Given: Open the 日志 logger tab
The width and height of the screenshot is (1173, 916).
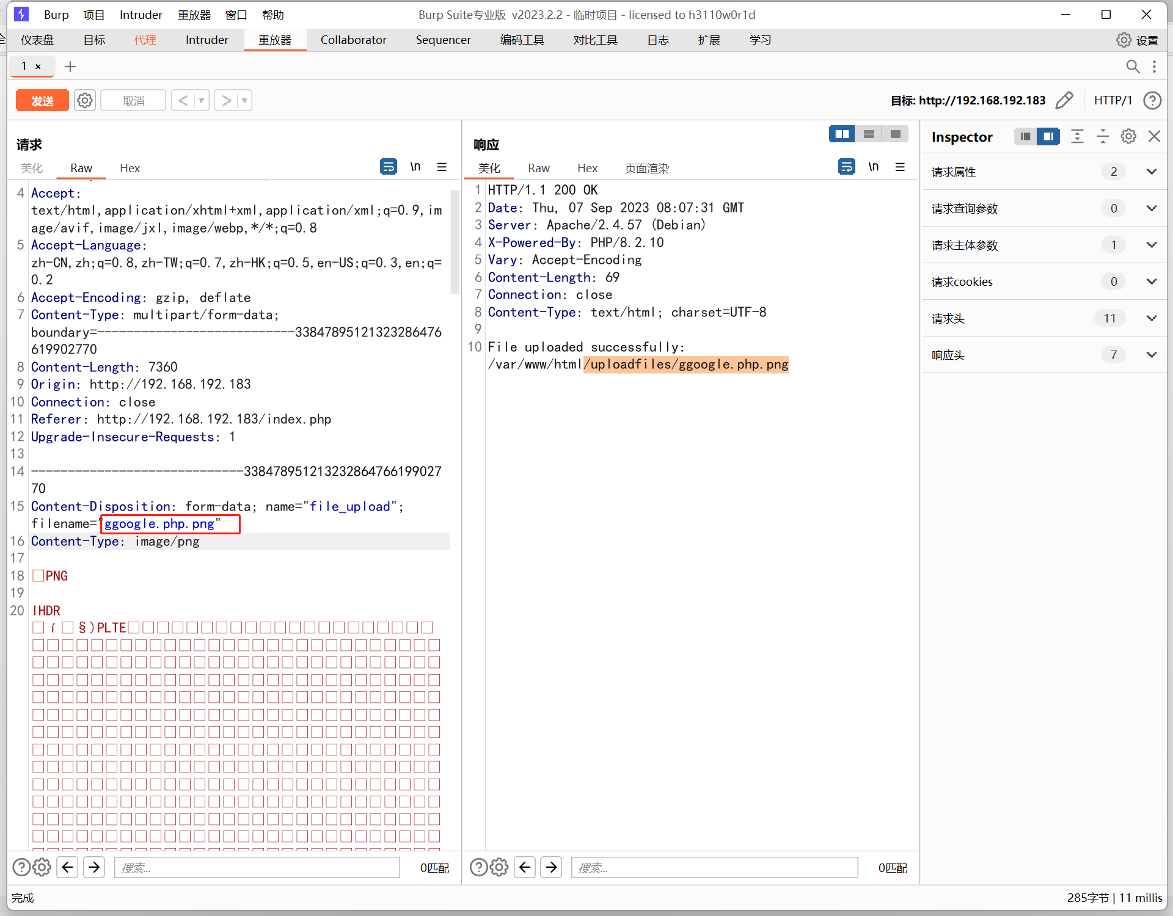Looking at the screenshot, I should [x=658, y=40].
